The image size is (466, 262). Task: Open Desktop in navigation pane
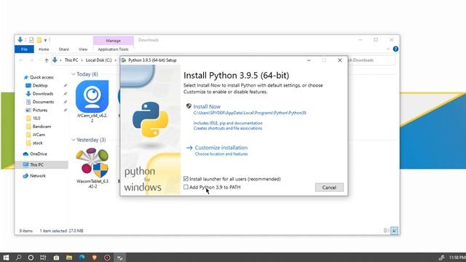point(40,86)
